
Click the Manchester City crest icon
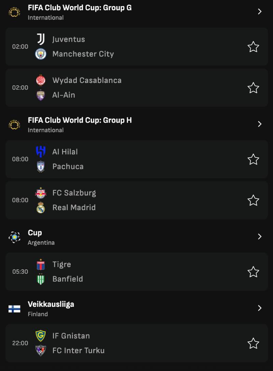click(41, 54)
